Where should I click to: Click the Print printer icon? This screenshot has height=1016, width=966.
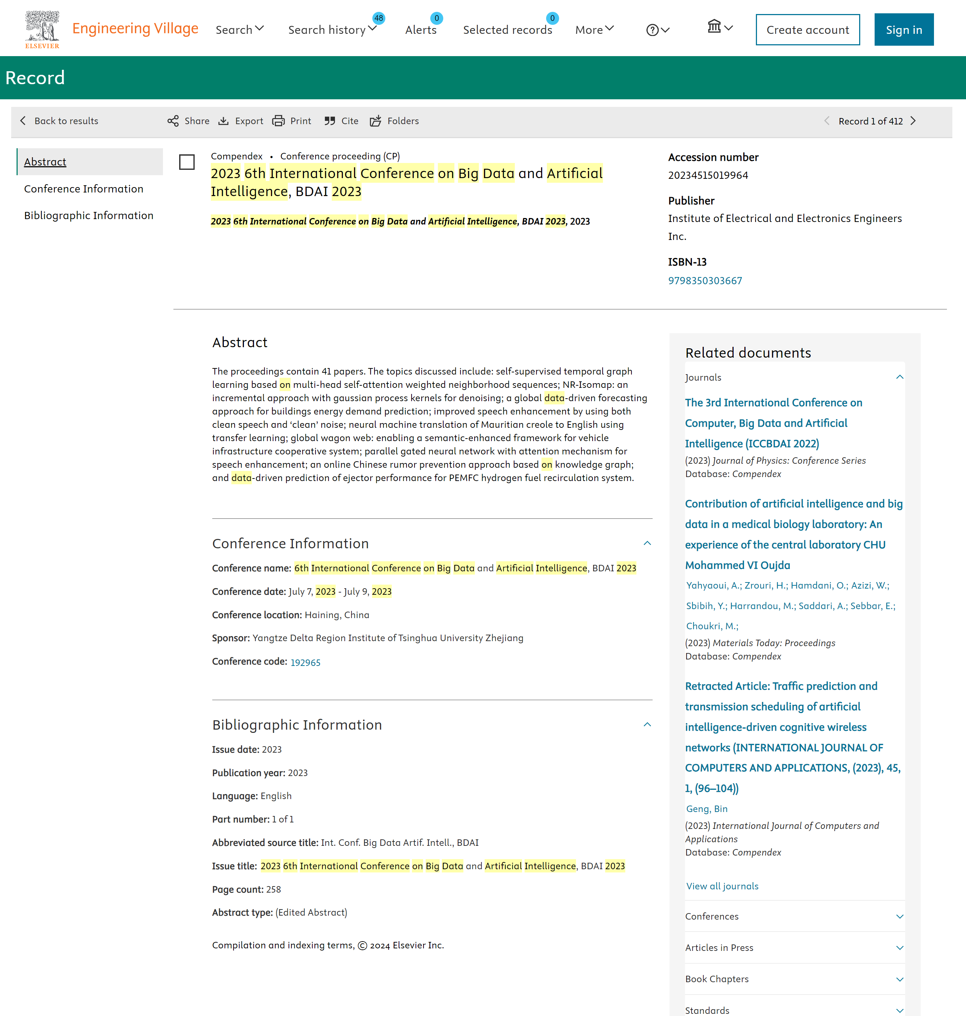[x=278, y=121]
